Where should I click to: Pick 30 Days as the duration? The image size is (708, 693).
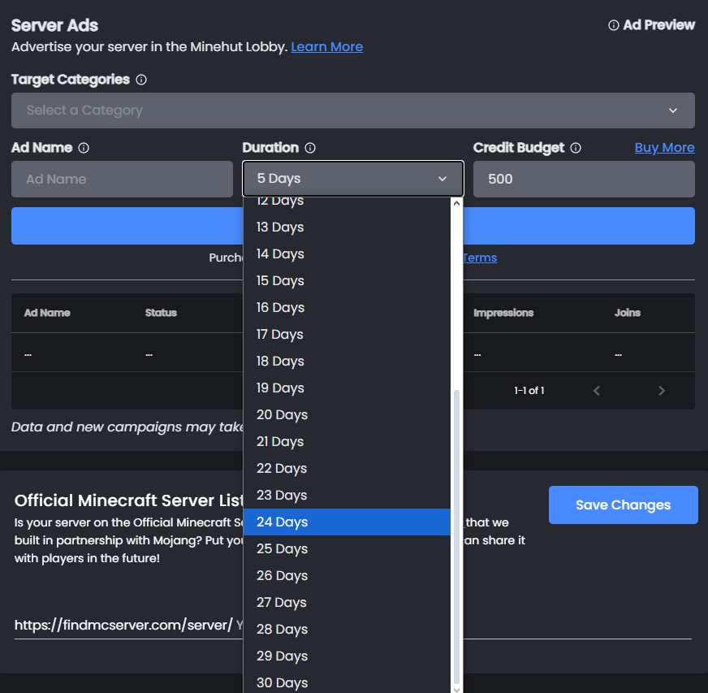(348, 682)
